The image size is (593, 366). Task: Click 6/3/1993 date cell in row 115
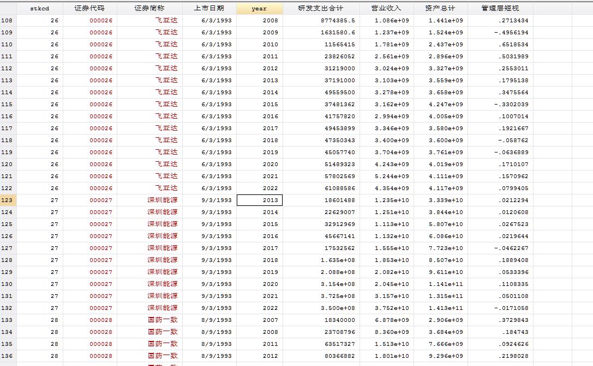pos(209,104)
